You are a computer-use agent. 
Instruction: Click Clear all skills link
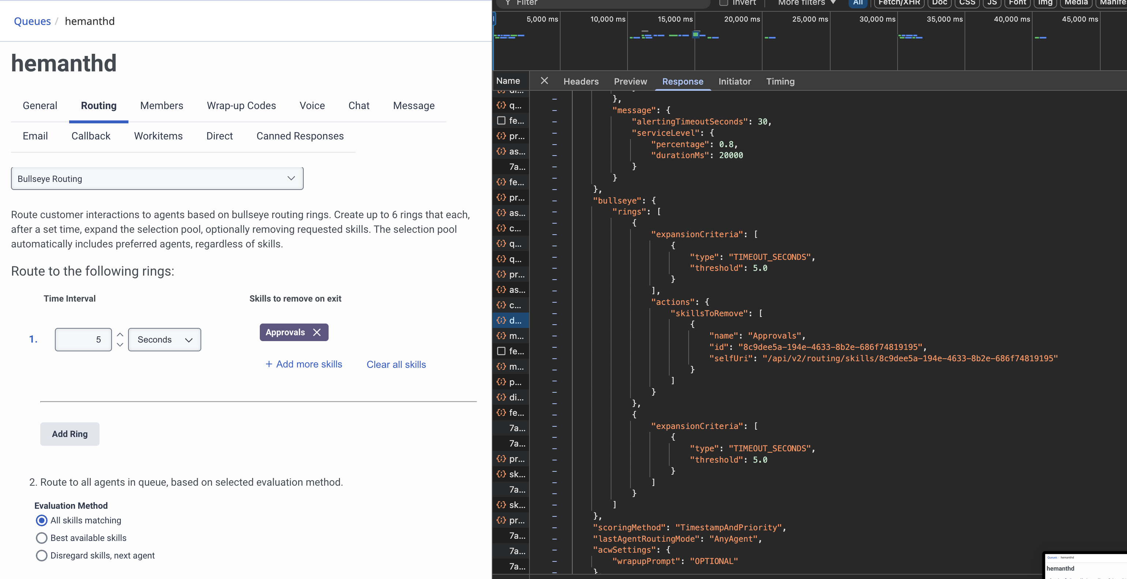coord(396,365)
